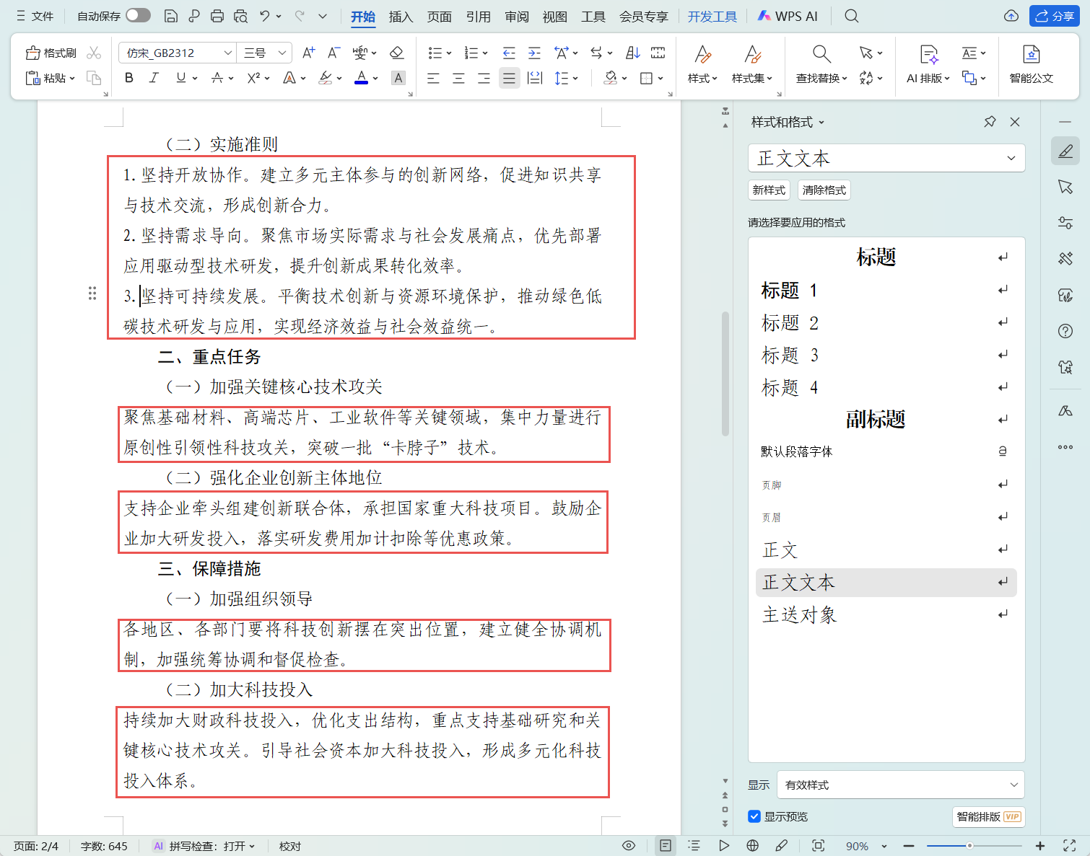Adjust the zoom slider in status bar
Screen dimensions: 1090x856
click(969, 845)
